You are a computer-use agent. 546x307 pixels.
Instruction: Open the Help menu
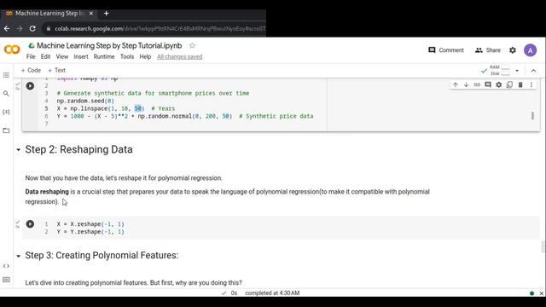[x=145, y=57]
